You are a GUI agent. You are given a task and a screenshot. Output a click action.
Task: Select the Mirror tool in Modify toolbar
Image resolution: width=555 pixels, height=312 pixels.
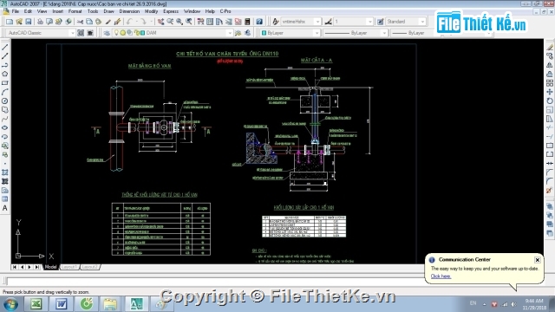(x=549, y=65)
